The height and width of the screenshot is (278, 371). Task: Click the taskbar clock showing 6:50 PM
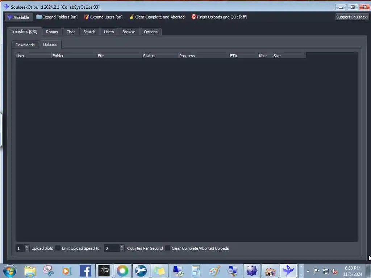tap(353, 271)
